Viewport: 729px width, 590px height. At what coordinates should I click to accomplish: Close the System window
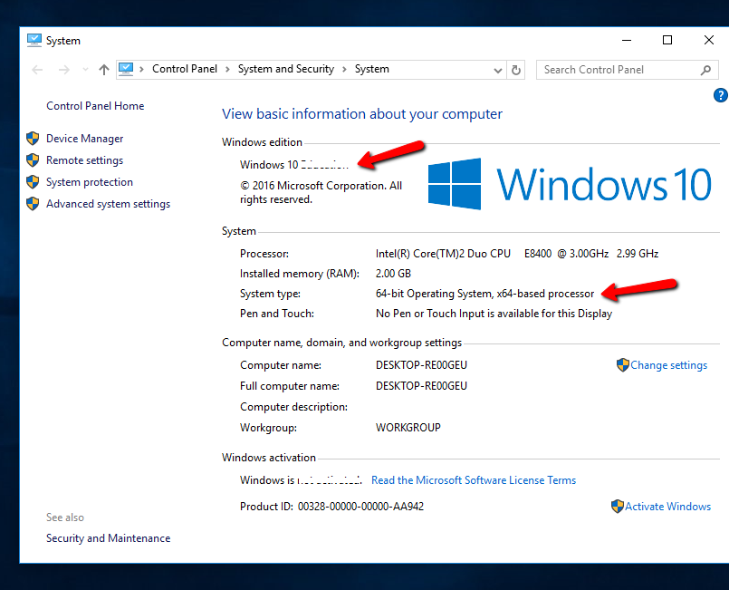click(708, 40)
